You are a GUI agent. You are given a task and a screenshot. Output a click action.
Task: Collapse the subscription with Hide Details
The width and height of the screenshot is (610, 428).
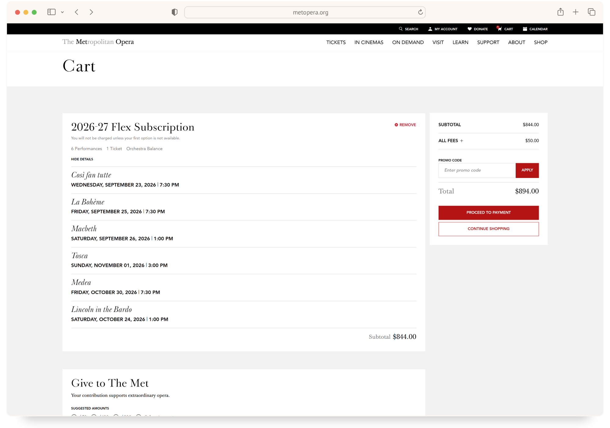point(82,159)
